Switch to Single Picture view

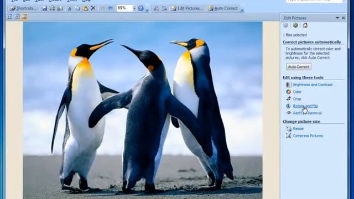click(x=24, y=17)
